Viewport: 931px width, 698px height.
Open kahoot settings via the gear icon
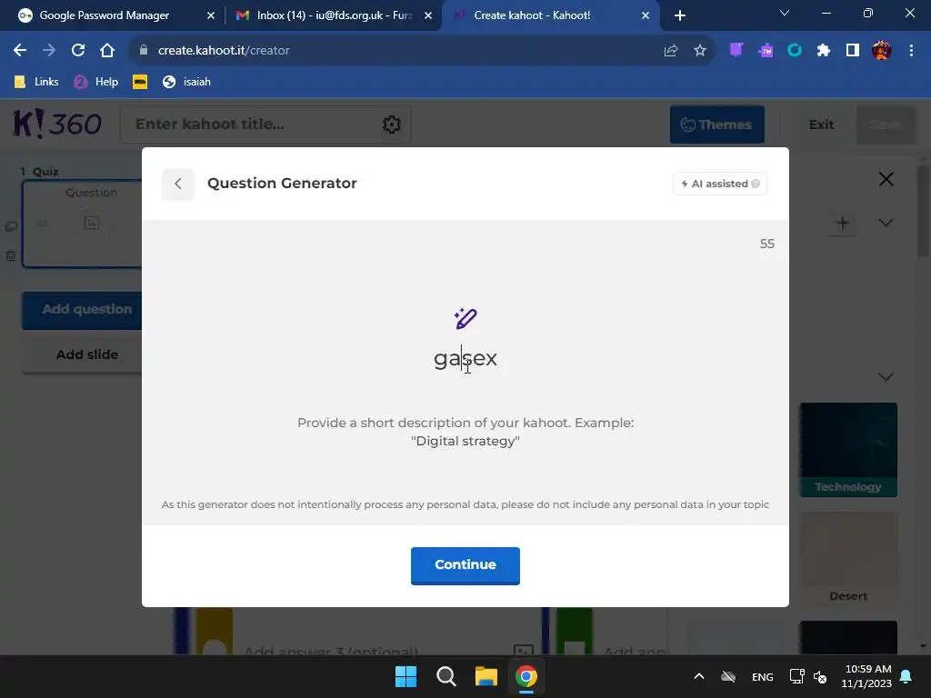(x=391, y=125)
